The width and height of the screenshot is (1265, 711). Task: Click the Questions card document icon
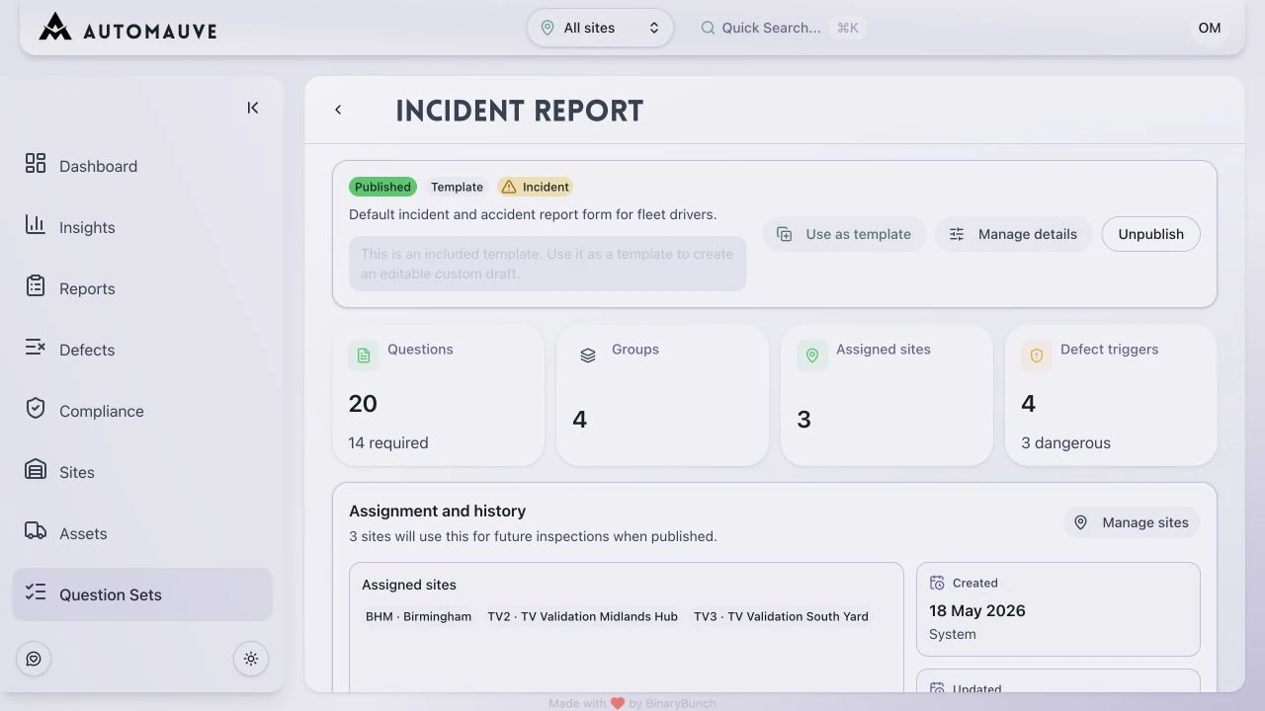point(364,355)
